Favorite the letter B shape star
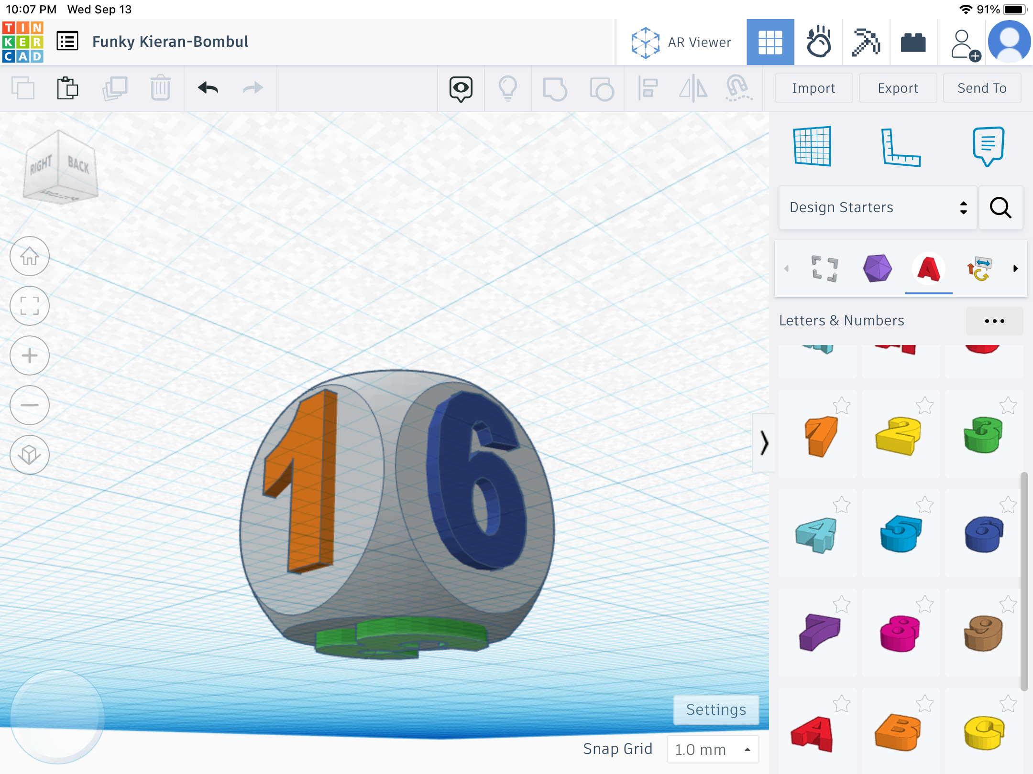Image resolution: width=1033 pixels, height=774 pixels. coord(925,704)
